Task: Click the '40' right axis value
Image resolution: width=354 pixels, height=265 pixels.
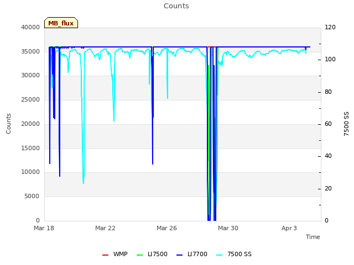Action: (328, 156)
